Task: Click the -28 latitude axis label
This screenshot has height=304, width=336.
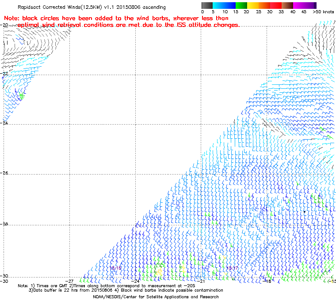Action: 4,224
